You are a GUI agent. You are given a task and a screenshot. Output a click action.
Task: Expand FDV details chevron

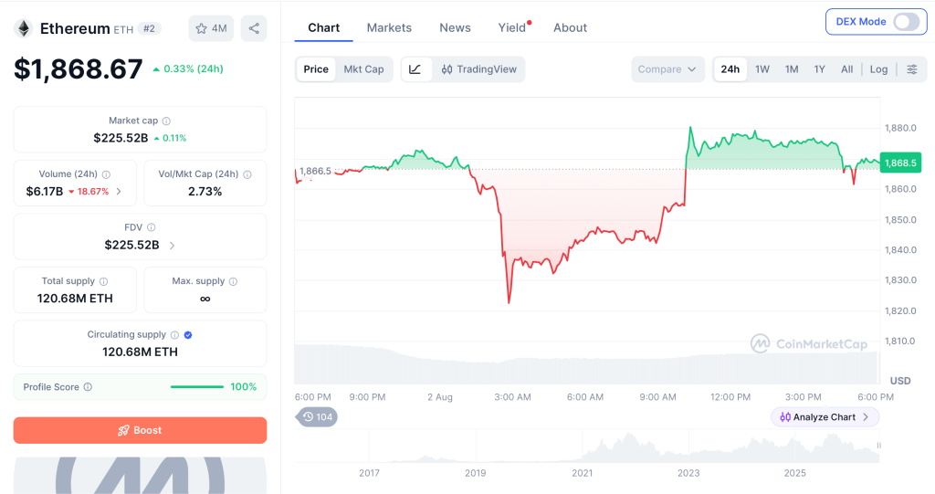(x=172, y=246)
